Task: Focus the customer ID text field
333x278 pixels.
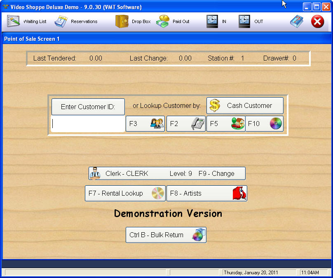Action: (88, 124)
